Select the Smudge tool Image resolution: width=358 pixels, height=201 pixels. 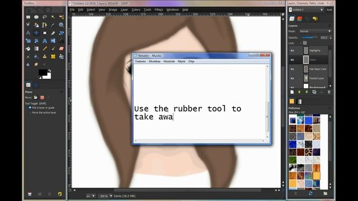(36, 65)
